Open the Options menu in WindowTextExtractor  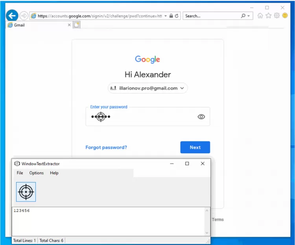37,173
